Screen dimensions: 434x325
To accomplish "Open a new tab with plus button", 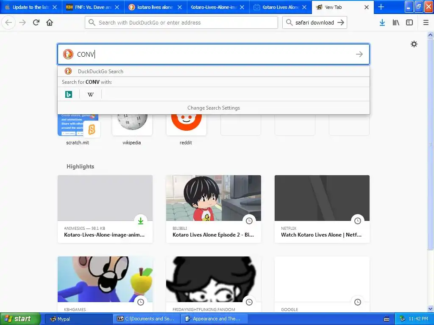I will pos(381,7).
